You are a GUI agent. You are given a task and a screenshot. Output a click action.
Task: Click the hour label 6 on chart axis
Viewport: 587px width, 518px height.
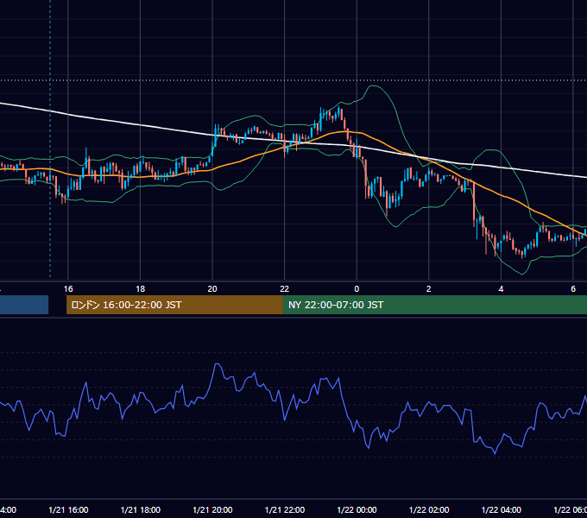point(573,289)
